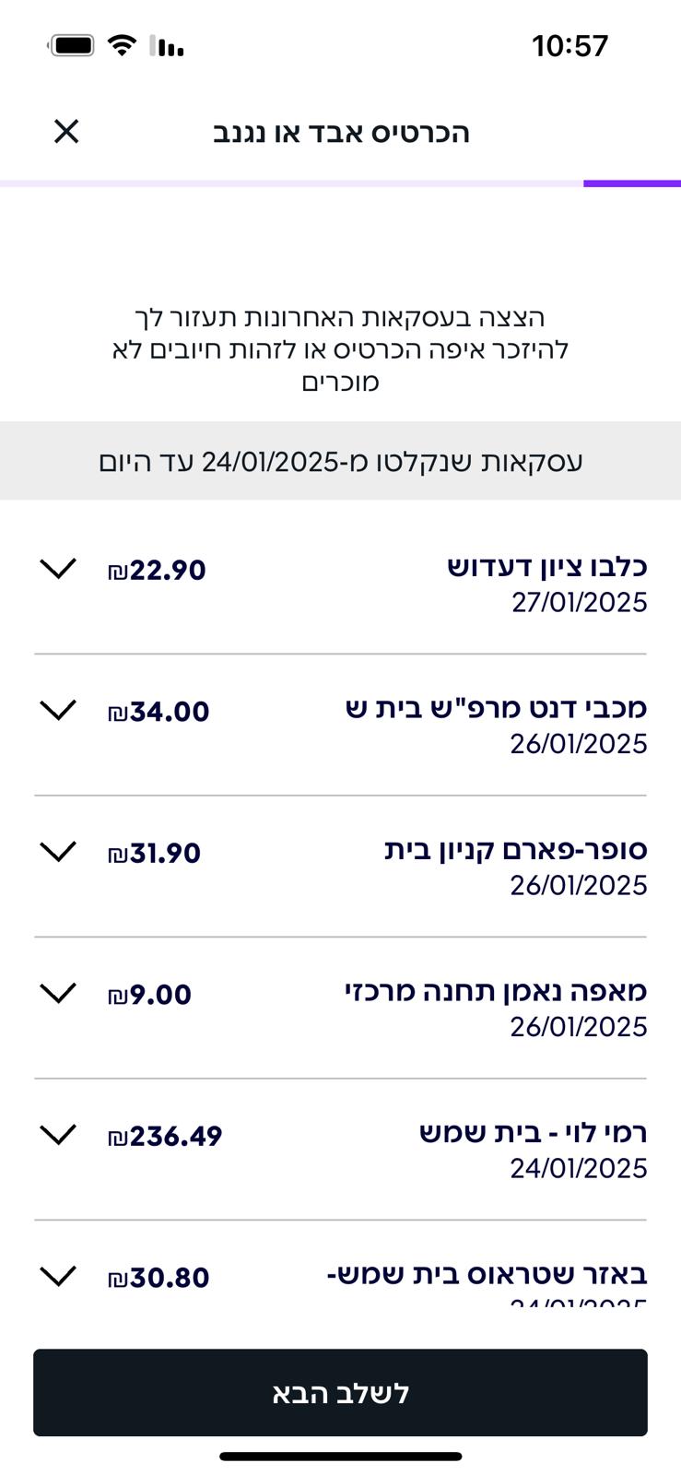The width and height of the screenshot is (681, 1475).
Task: Tap the Wi-Fi icon in status bar
Action: [122, 45]
